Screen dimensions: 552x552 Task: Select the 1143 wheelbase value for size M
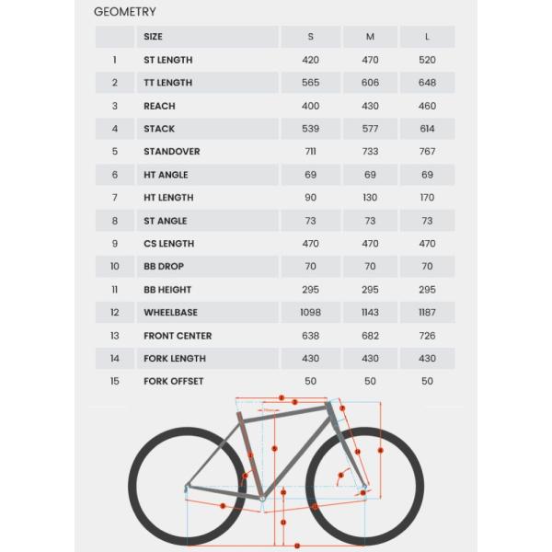click(x=370, y=313)
